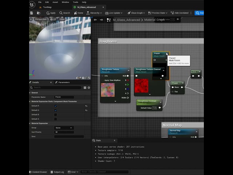Open Preview State dropdown
Screen dimensions: 233x175
158,13
